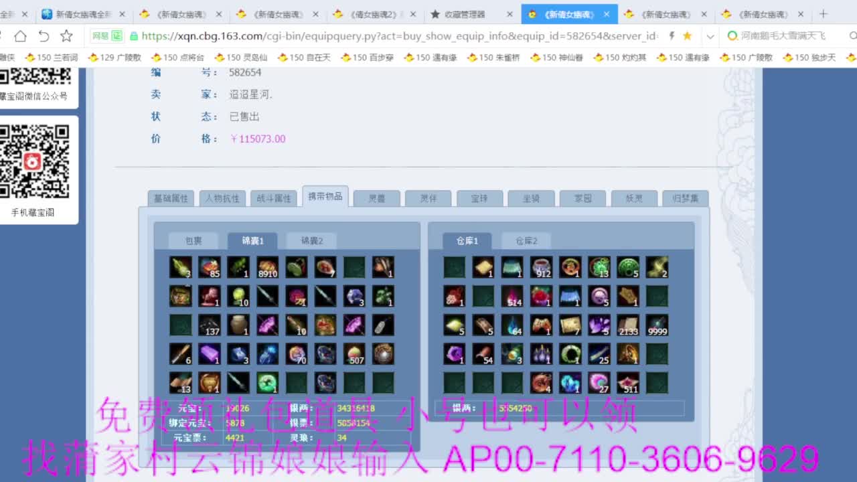
Task: Select the blue item stacked 912 in warehouse
Action: point(541,267)
